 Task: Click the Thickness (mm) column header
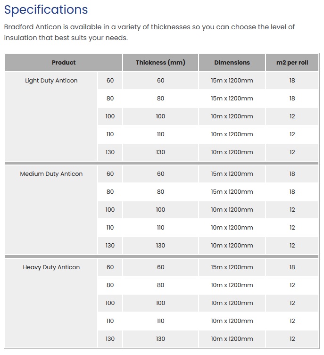(160, 63)
